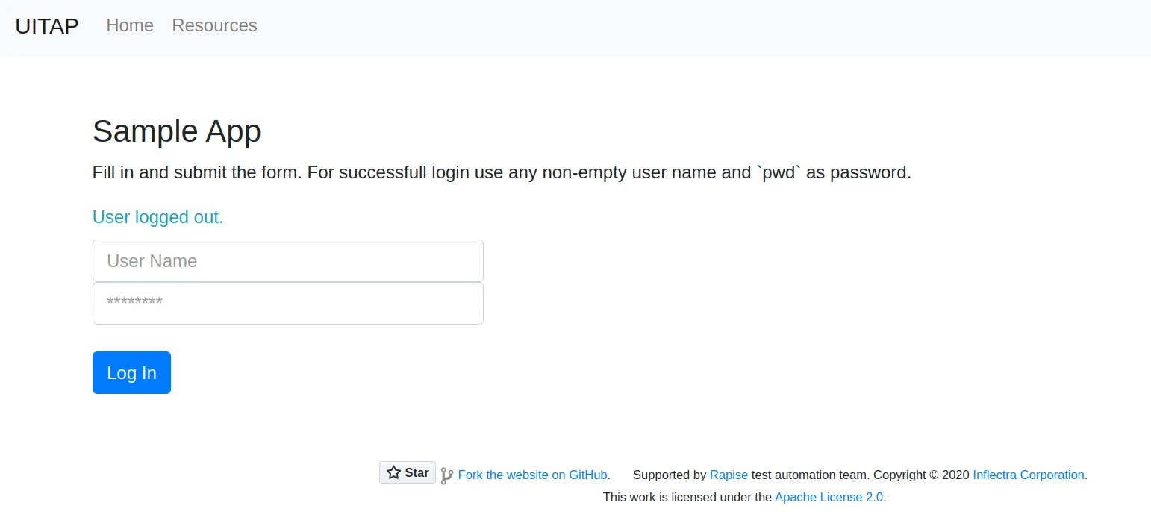Click the 'Sample App' heading
The height and width of the screenshot is (532, 1151).
(176, 131)
